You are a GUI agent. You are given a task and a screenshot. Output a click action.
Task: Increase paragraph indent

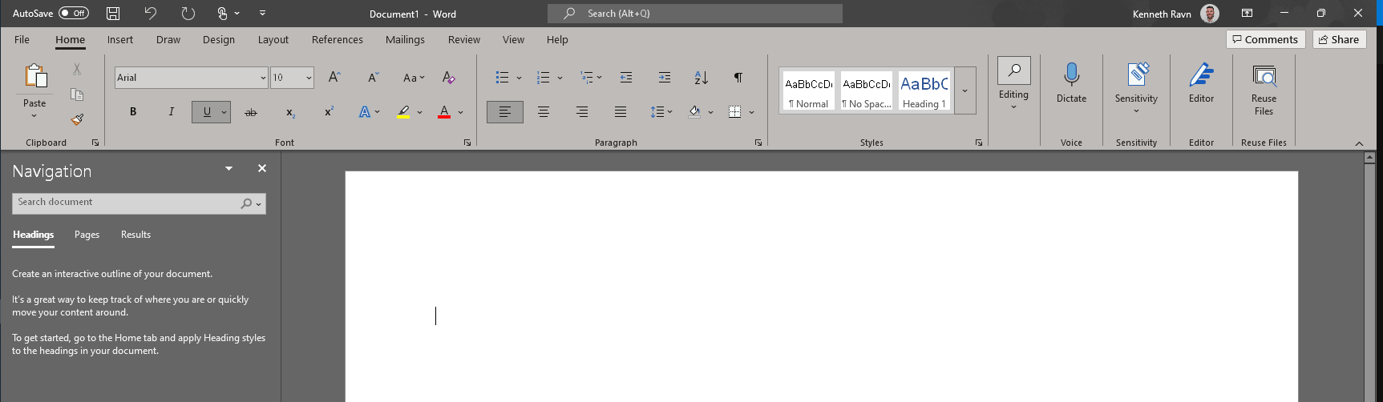click(665, 77)
